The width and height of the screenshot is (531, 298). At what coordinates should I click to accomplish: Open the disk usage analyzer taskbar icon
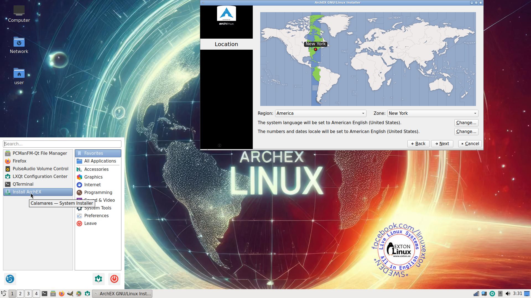79,294
